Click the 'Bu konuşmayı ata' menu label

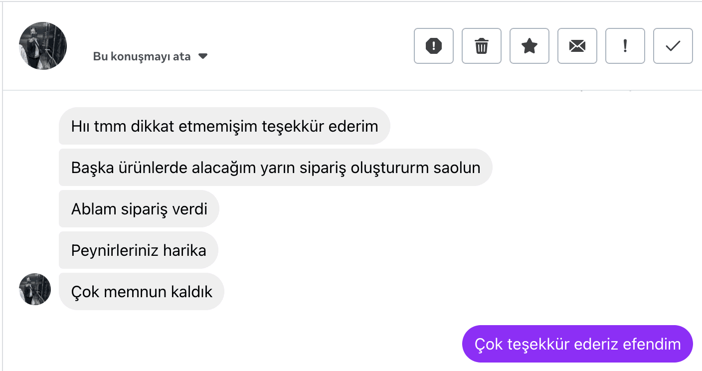click(x=142, y=56)
